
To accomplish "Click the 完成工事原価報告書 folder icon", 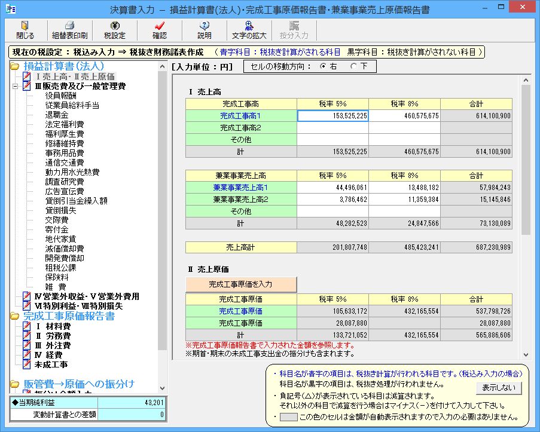I will 15,316.
